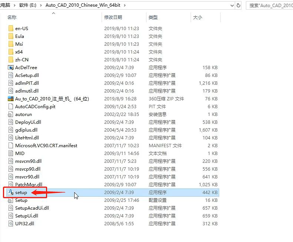Select the SetupUi.dll file name
The height and width of the screenshot is (242, 293).
(27, 216)
